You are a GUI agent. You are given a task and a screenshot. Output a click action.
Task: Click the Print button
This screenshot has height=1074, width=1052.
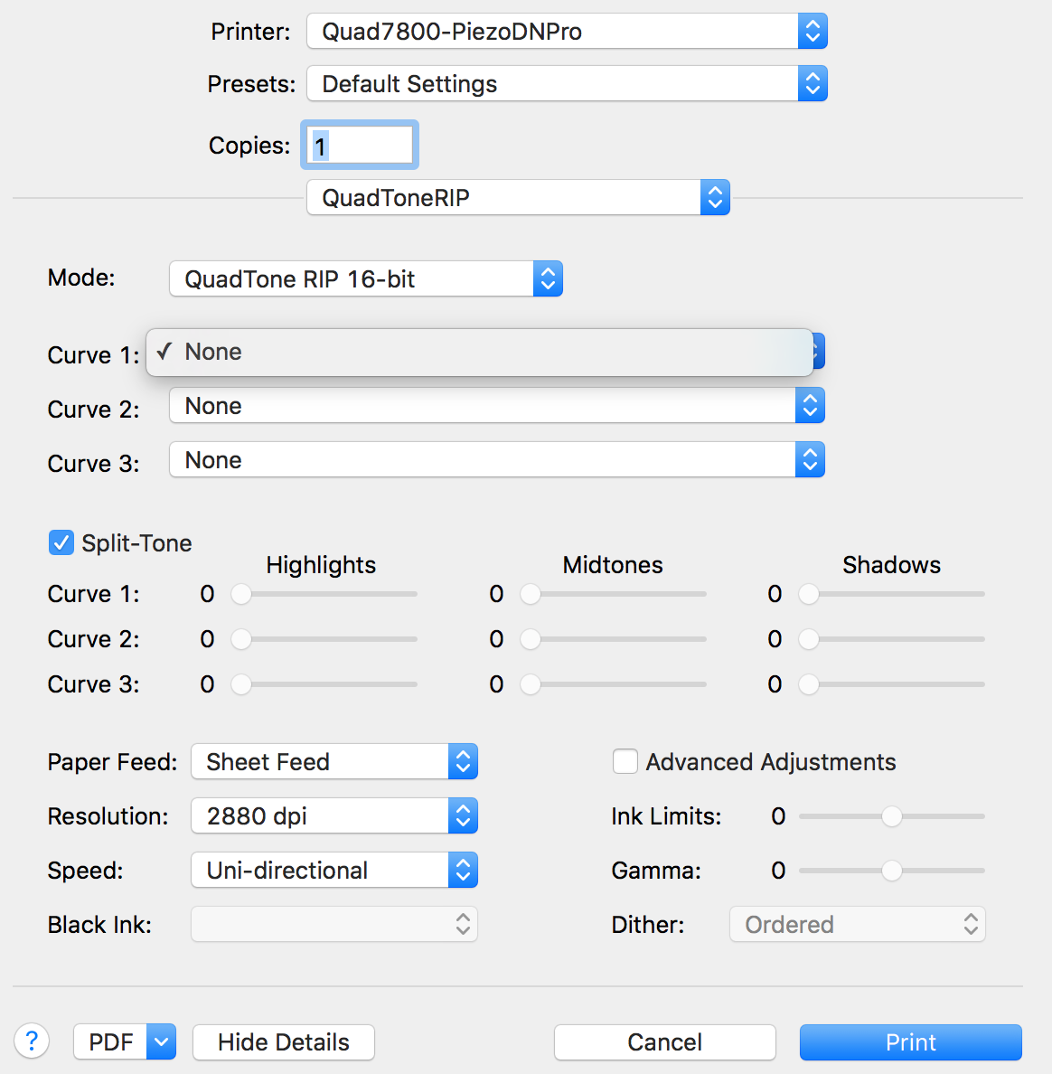tap(911, 1041)
